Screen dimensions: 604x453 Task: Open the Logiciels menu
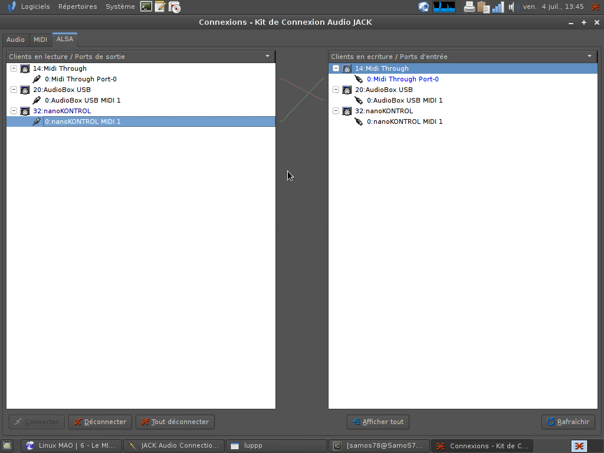[35, 6]
